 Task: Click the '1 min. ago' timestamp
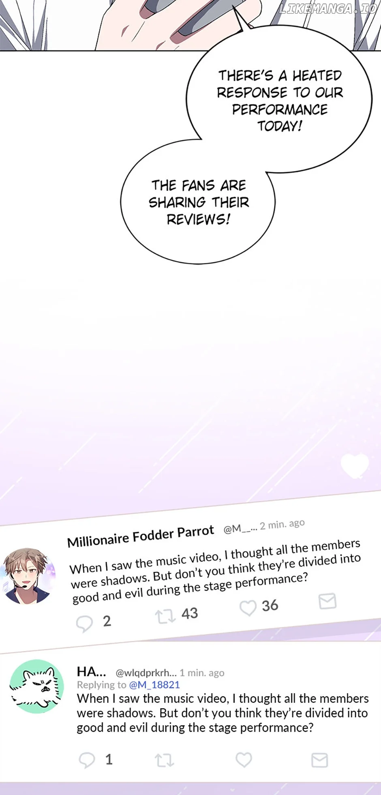click(202, 673)
